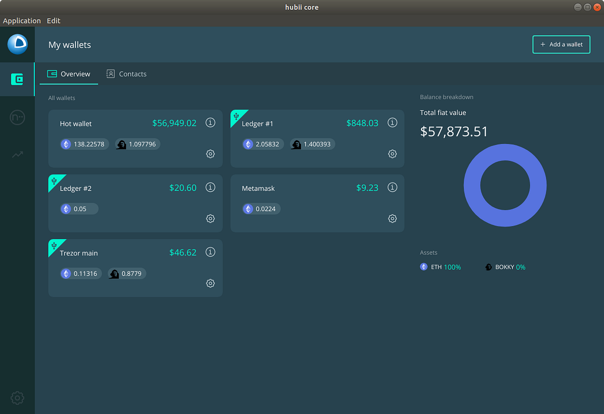Click the $9.23 Metamask value
This screenshot has width=604, height=414.
367,188
